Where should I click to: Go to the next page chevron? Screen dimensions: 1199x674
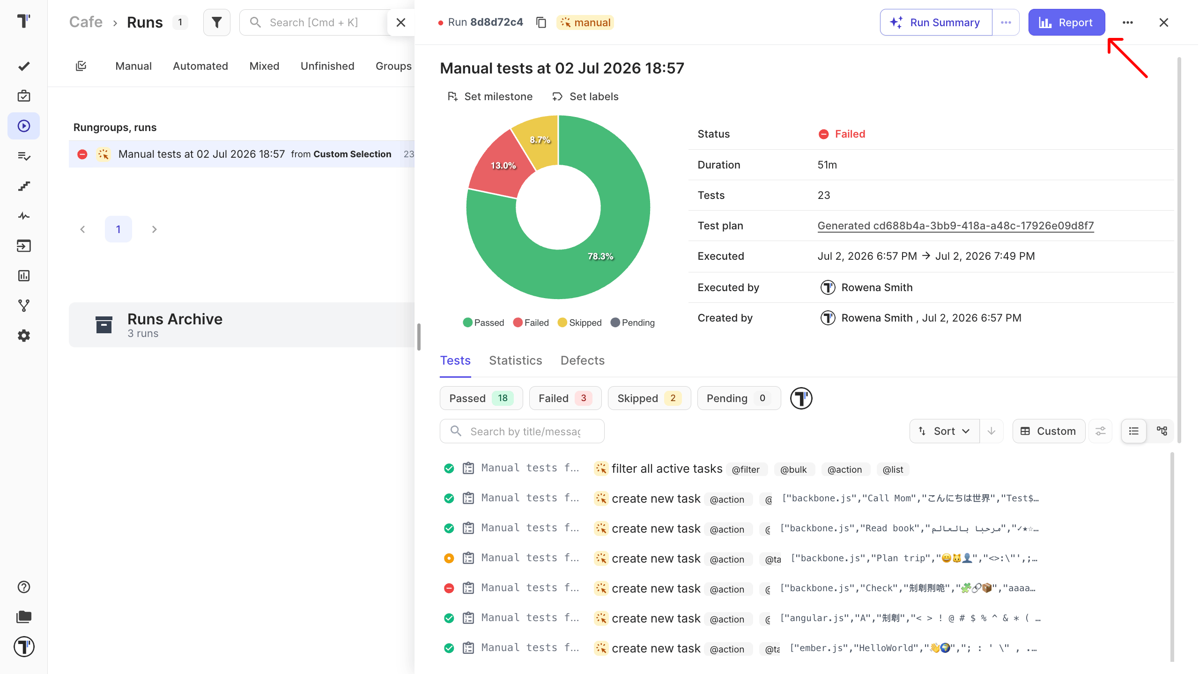pos(154,229)
